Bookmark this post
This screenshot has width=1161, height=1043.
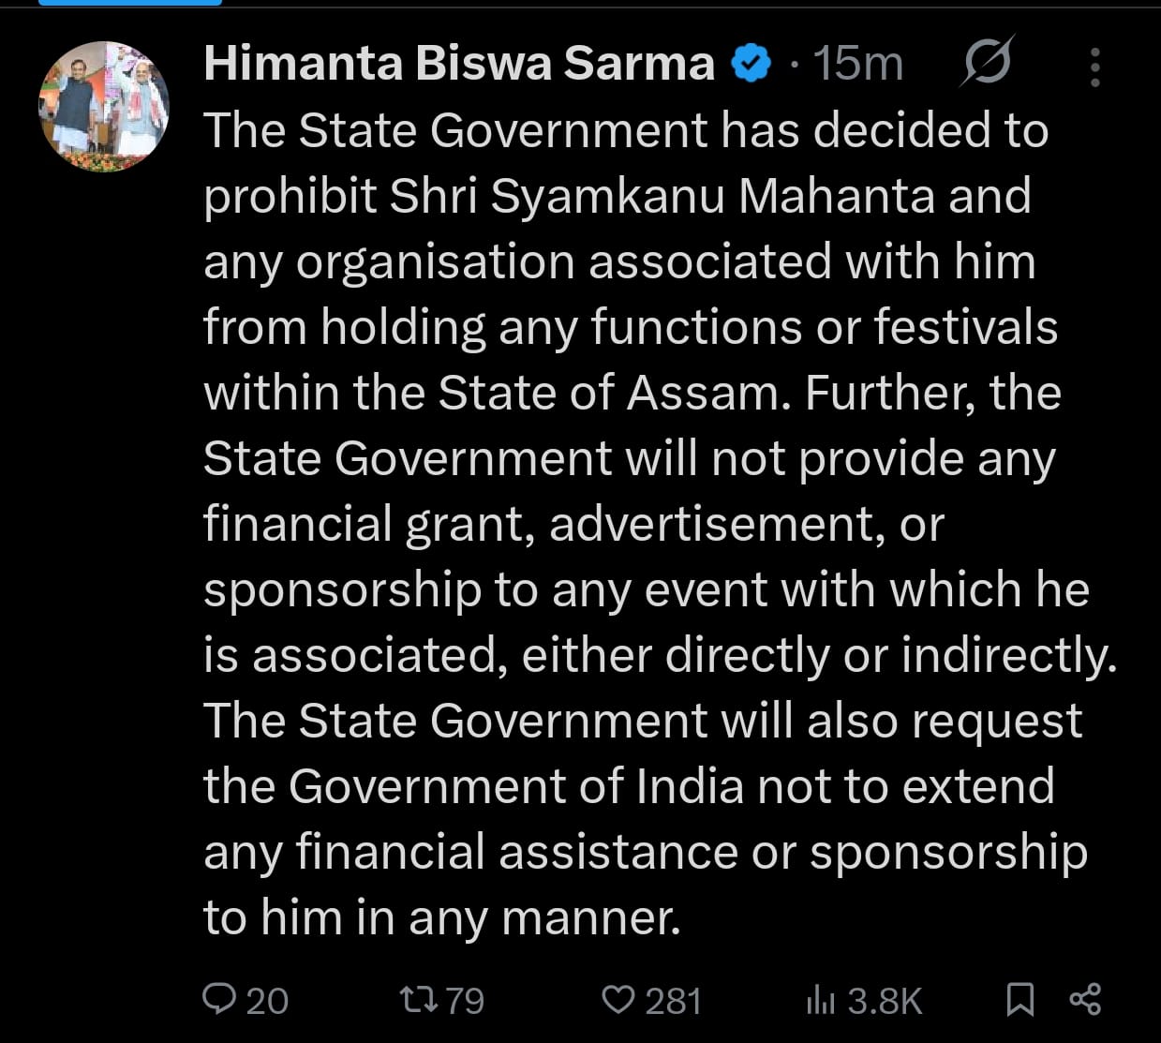point(1020,1000)
